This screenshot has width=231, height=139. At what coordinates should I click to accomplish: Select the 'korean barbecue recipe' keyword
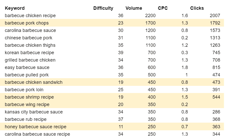29,53
